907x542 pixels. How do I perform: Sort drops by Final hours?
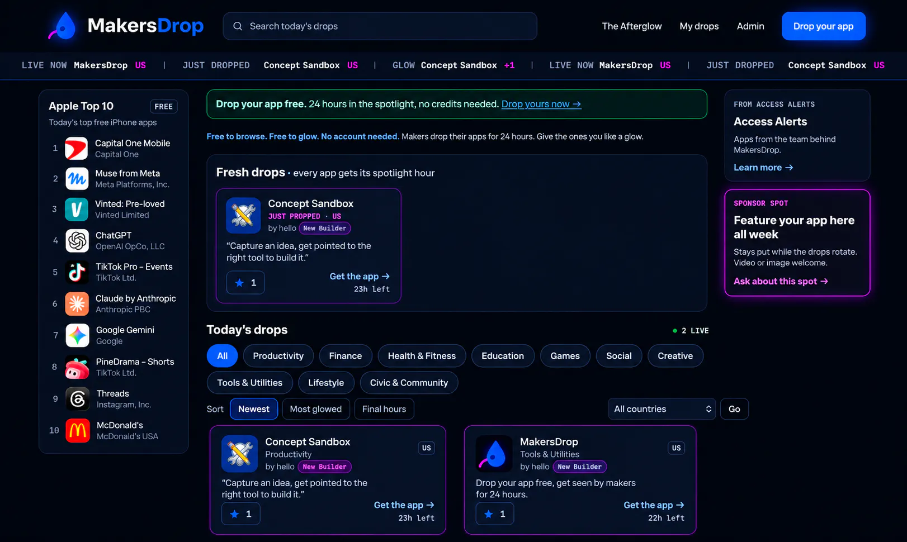[384, 409]
